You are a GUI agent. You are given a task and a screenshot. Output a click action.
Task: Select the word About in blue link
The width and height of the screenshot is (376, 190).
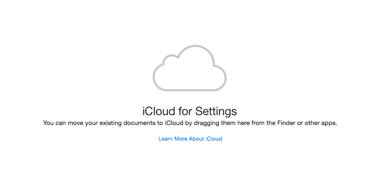[x=197, y=139]
